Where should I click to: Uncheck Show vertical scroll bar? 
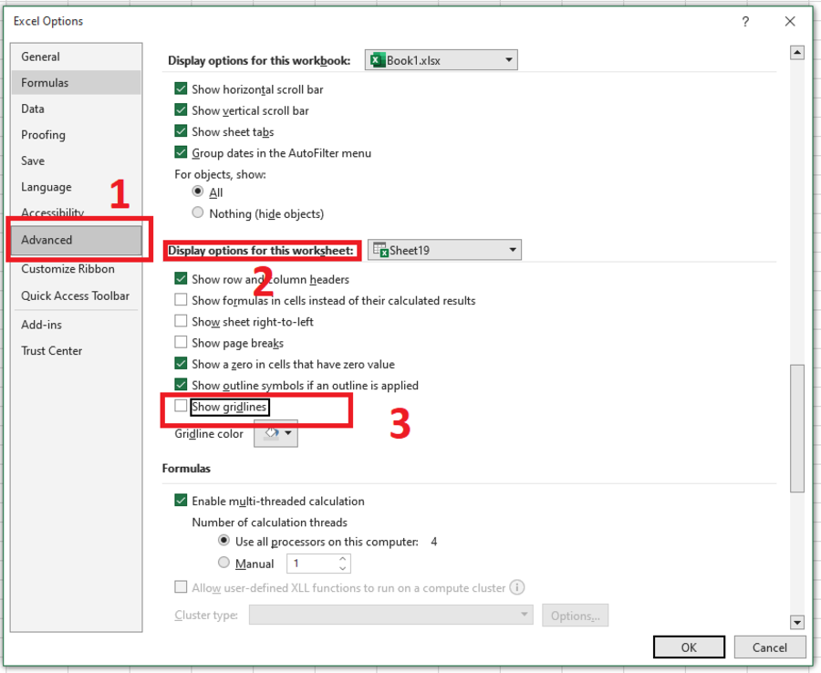coord(181,110)
